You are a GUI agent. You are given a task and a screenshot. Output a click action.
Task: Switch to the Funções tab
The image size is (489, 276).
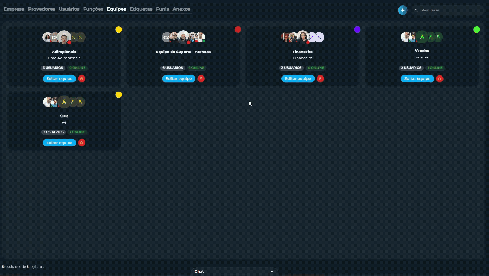tap(93, 9)
